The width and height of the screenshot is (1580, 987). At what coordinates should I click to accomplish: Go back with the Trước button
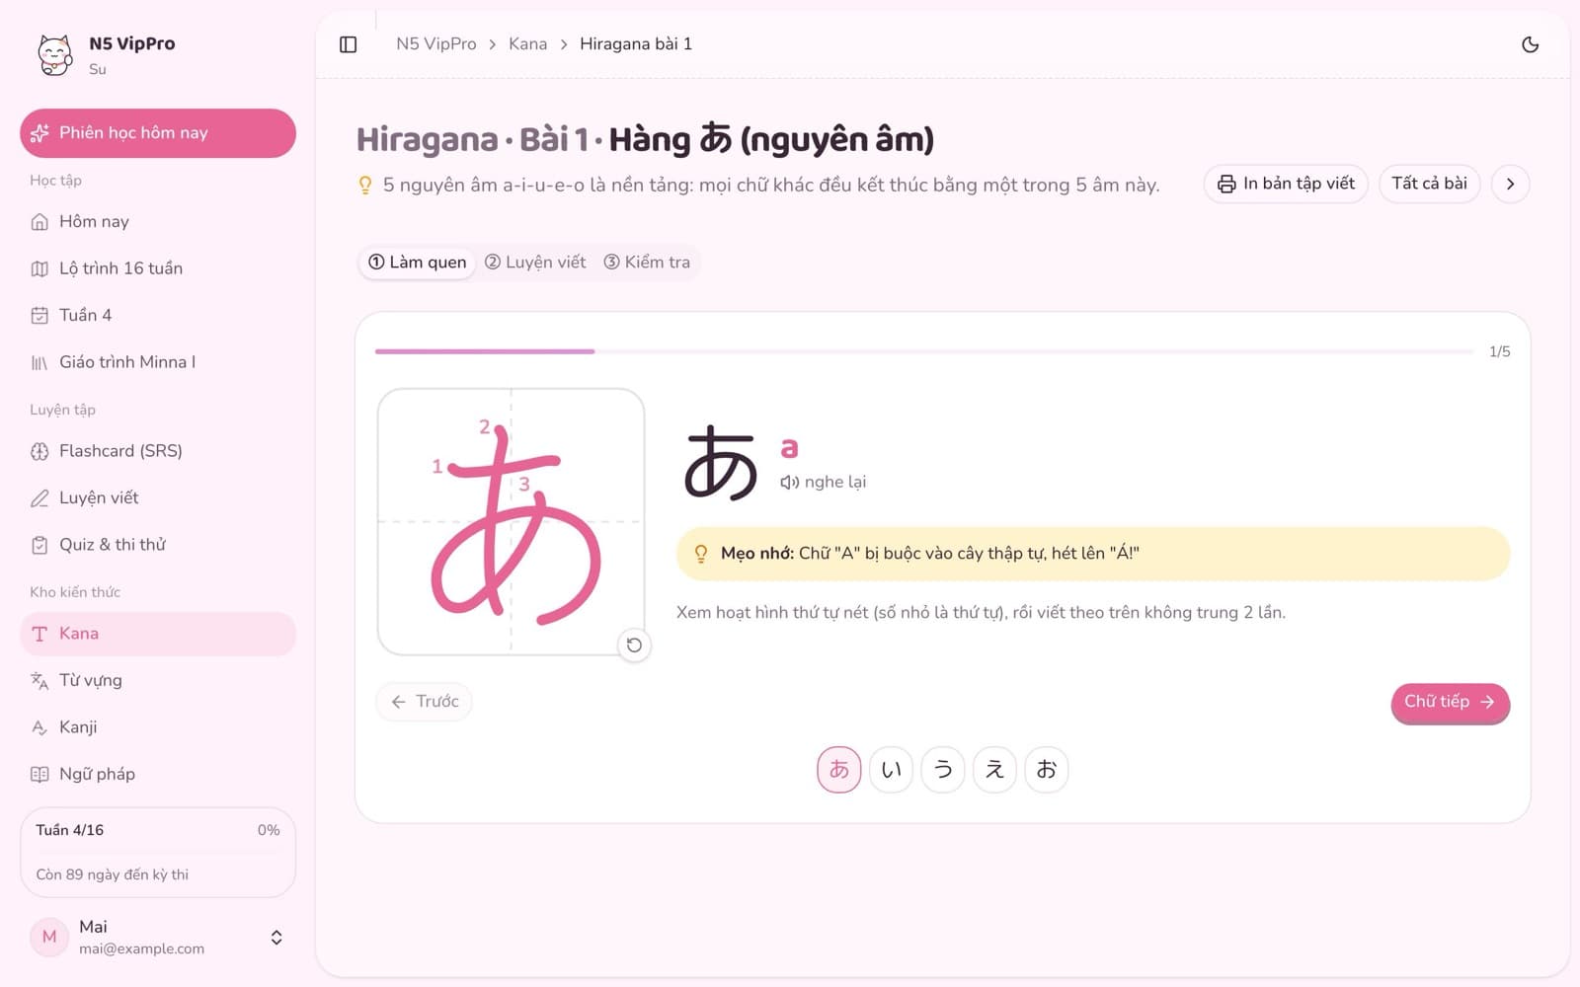[x=425, y=702]
